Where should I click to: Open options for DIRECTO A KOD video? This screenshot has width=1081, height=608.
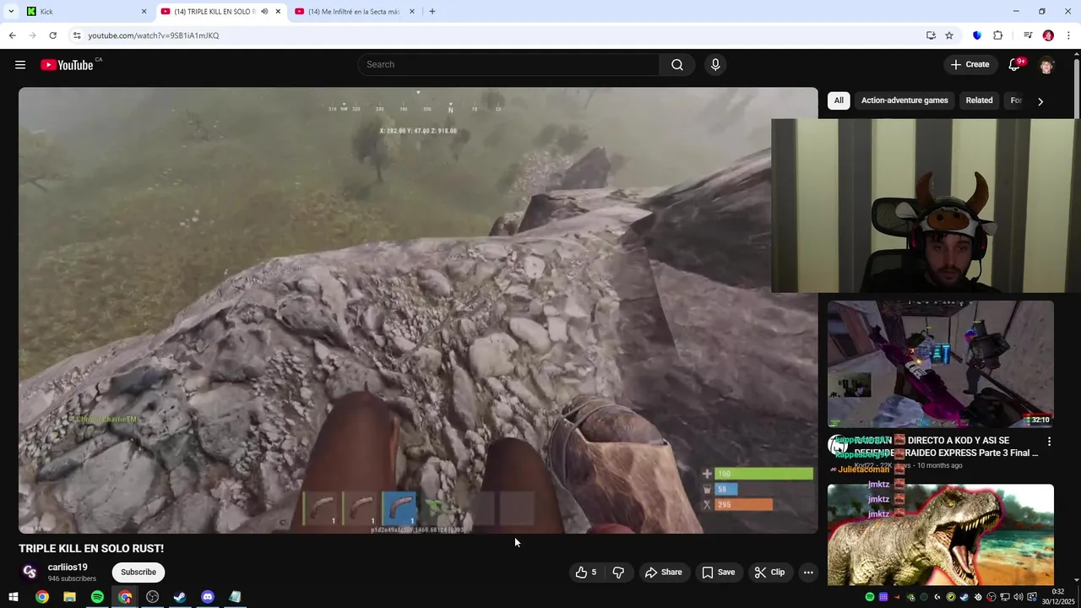pos(1049,442)
